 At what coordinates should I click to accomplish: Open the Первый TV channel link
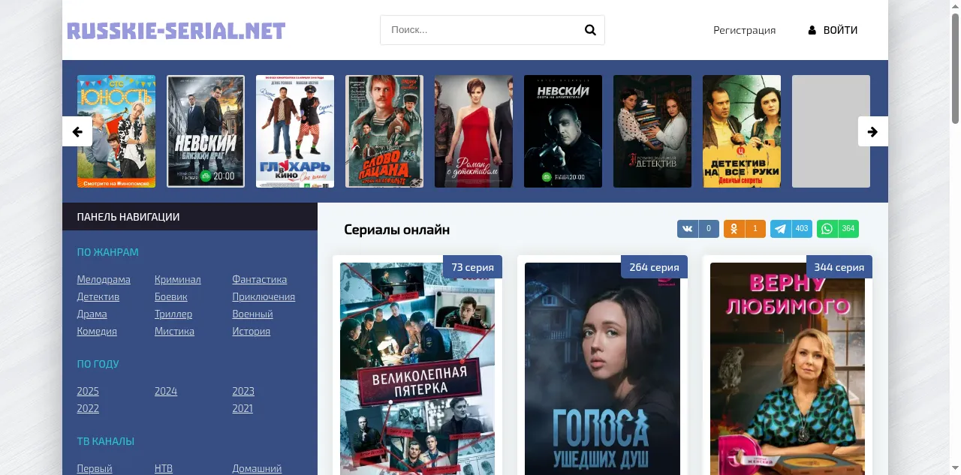tap(95, 468)
